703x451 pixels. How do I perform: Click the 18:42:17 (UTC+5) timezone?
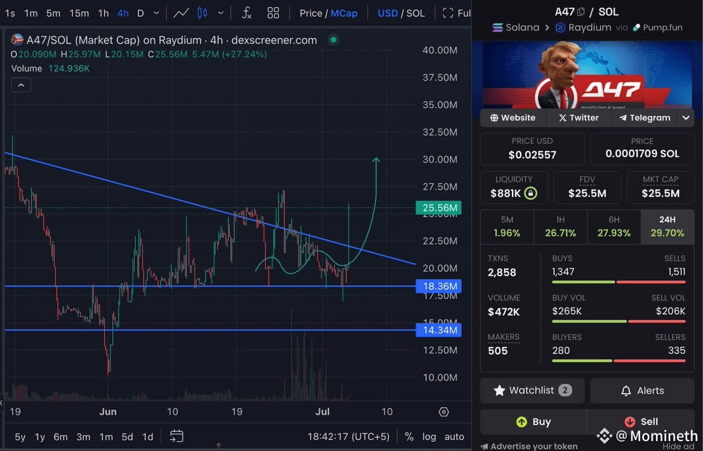pos(349,436)
